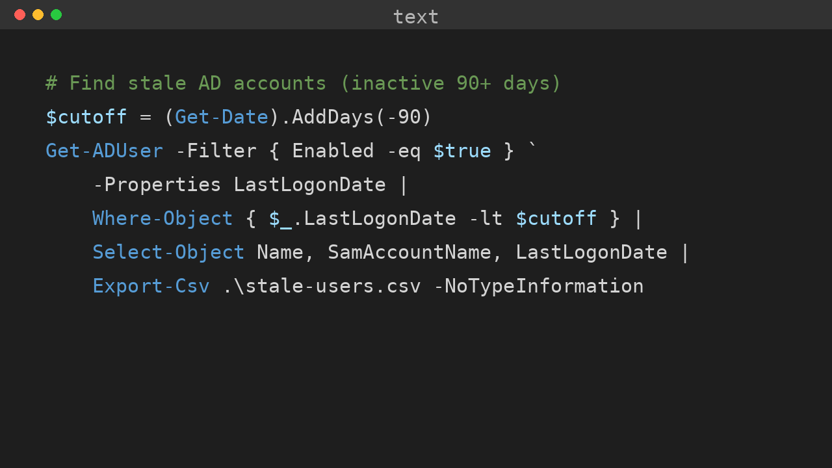
Task: Click the green maximize window button
Action: tap(56, 14)
